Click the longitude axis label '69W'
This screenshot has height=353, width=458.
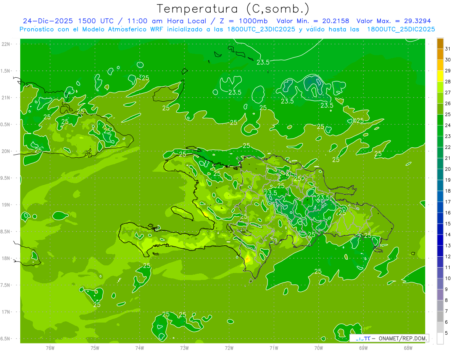point(363,348)
